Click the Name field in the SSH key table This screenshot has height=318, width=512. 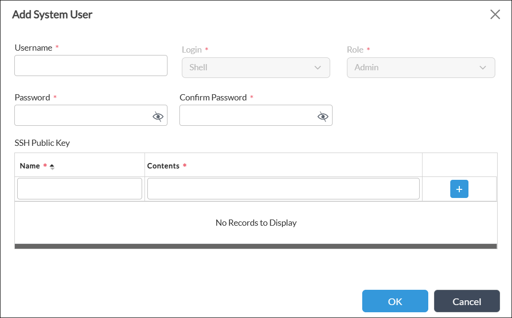[79, 188]
